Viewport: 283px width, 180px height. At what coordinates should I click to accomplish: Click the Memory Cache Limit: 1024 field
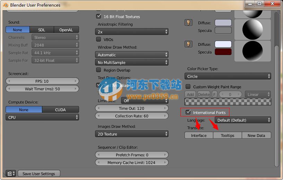[x=132, y=162]
